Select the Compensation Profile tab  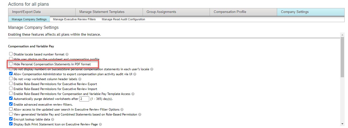[x=243, y=12]
